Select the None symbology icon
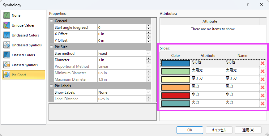Screen dimensions: 269x136 (7, 15)
